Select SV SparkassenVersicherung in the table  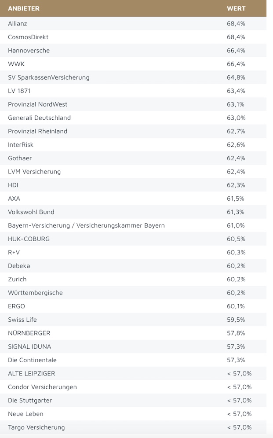click(48, 77)
